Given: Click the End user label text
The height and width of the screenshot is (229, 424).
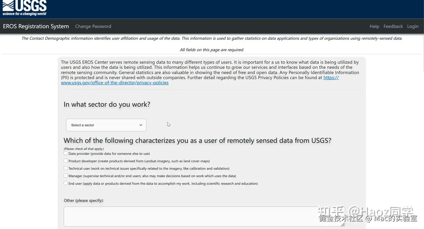Looking at the screenshot, I should tap(163, 183).
